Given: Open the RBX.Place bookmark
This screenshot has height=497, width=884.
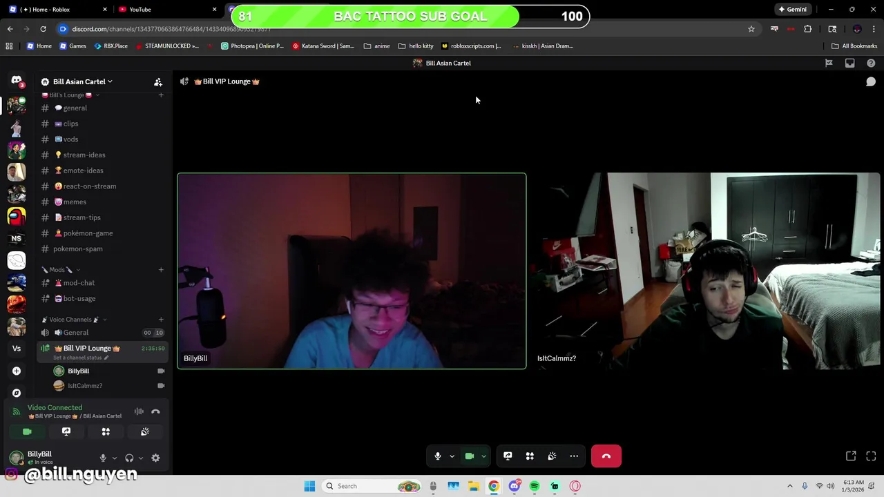Looking at the screenshot, I should coord(110,46).
